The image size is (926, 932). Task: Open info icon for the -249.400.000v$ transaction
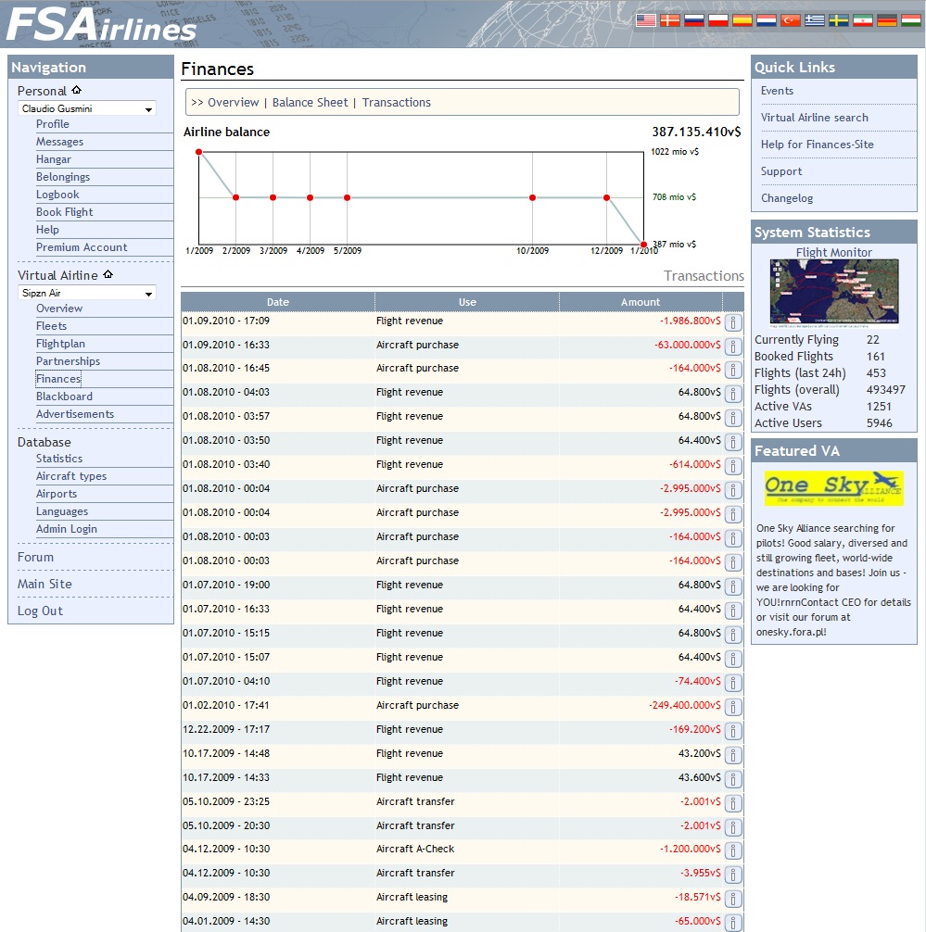click(x=732, y=707)
